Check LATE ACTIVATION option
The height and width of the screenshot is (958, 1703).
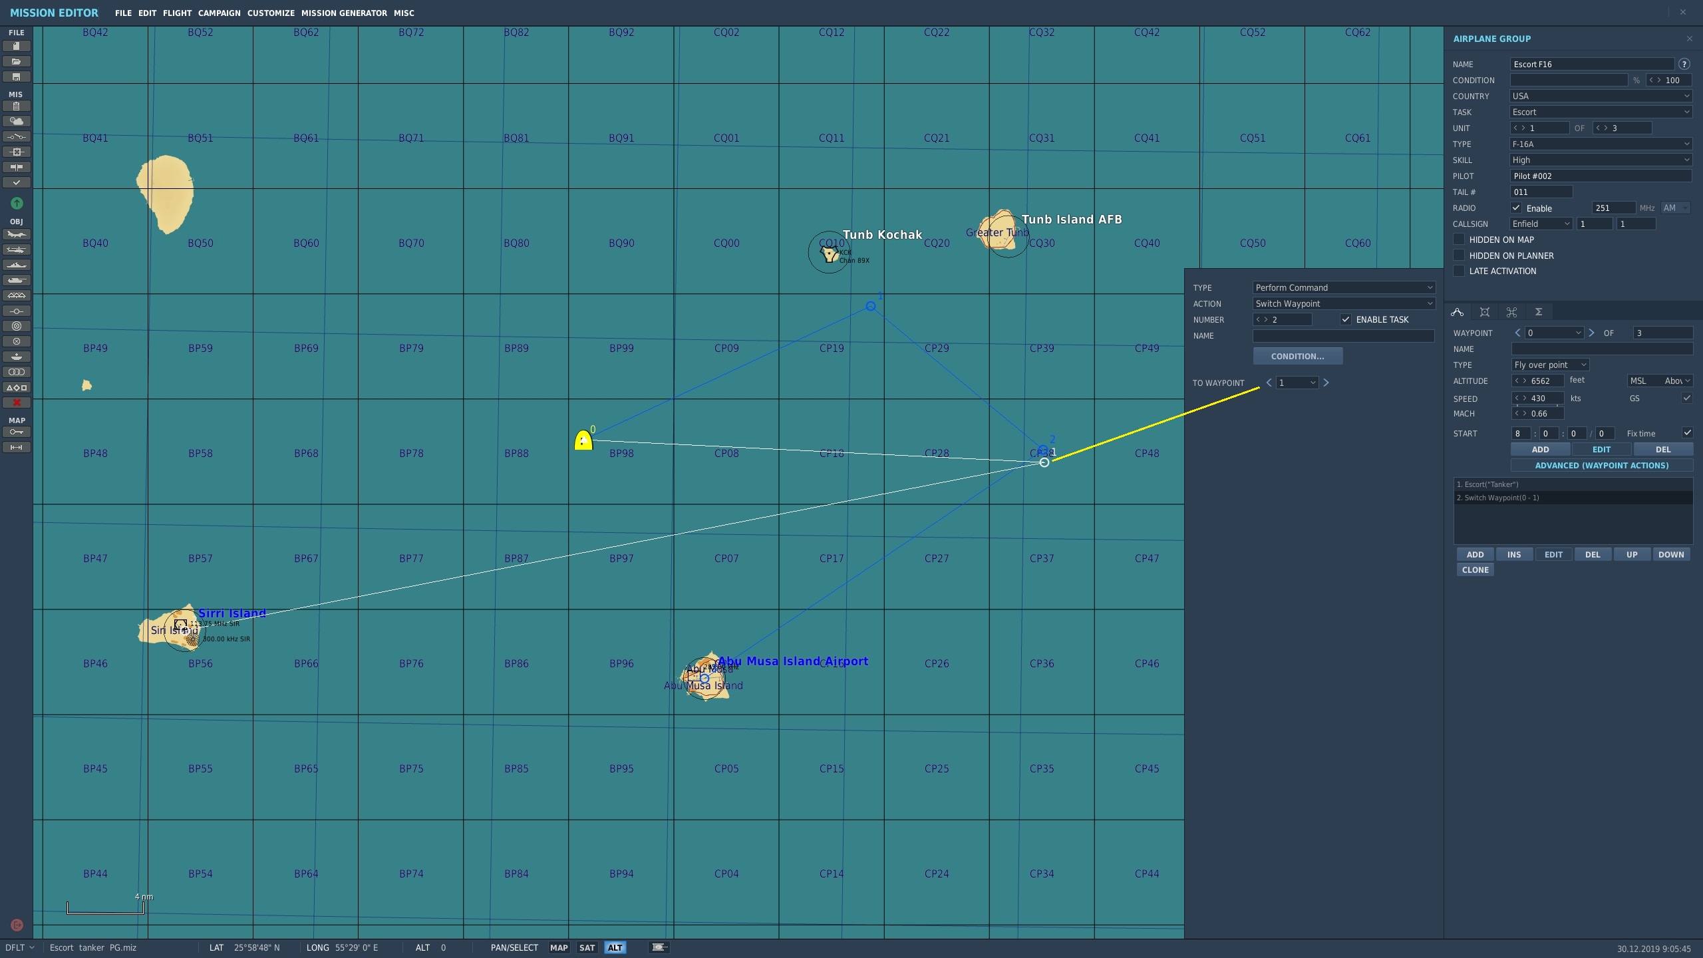coord(1459,271)
